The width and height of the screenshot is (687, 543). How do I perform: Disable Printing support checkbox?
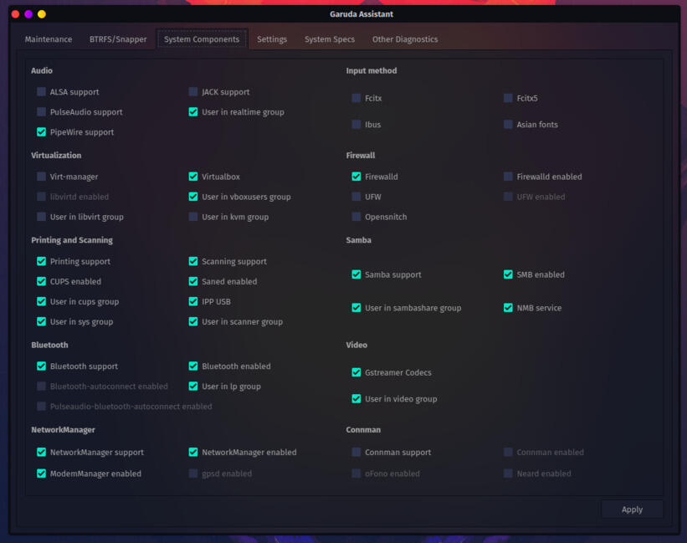click(41, 261)
